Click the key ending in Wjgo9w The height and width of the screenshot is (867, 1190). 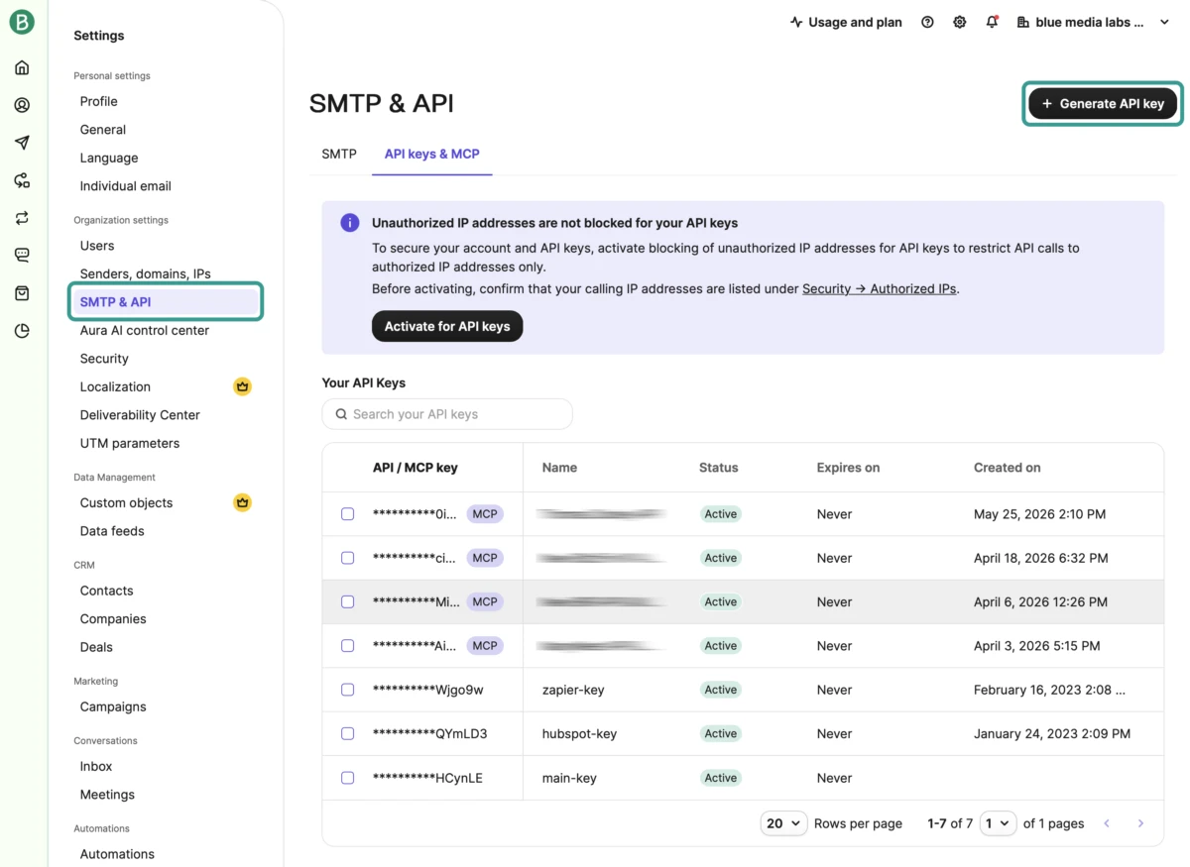[x=428, y=690]
